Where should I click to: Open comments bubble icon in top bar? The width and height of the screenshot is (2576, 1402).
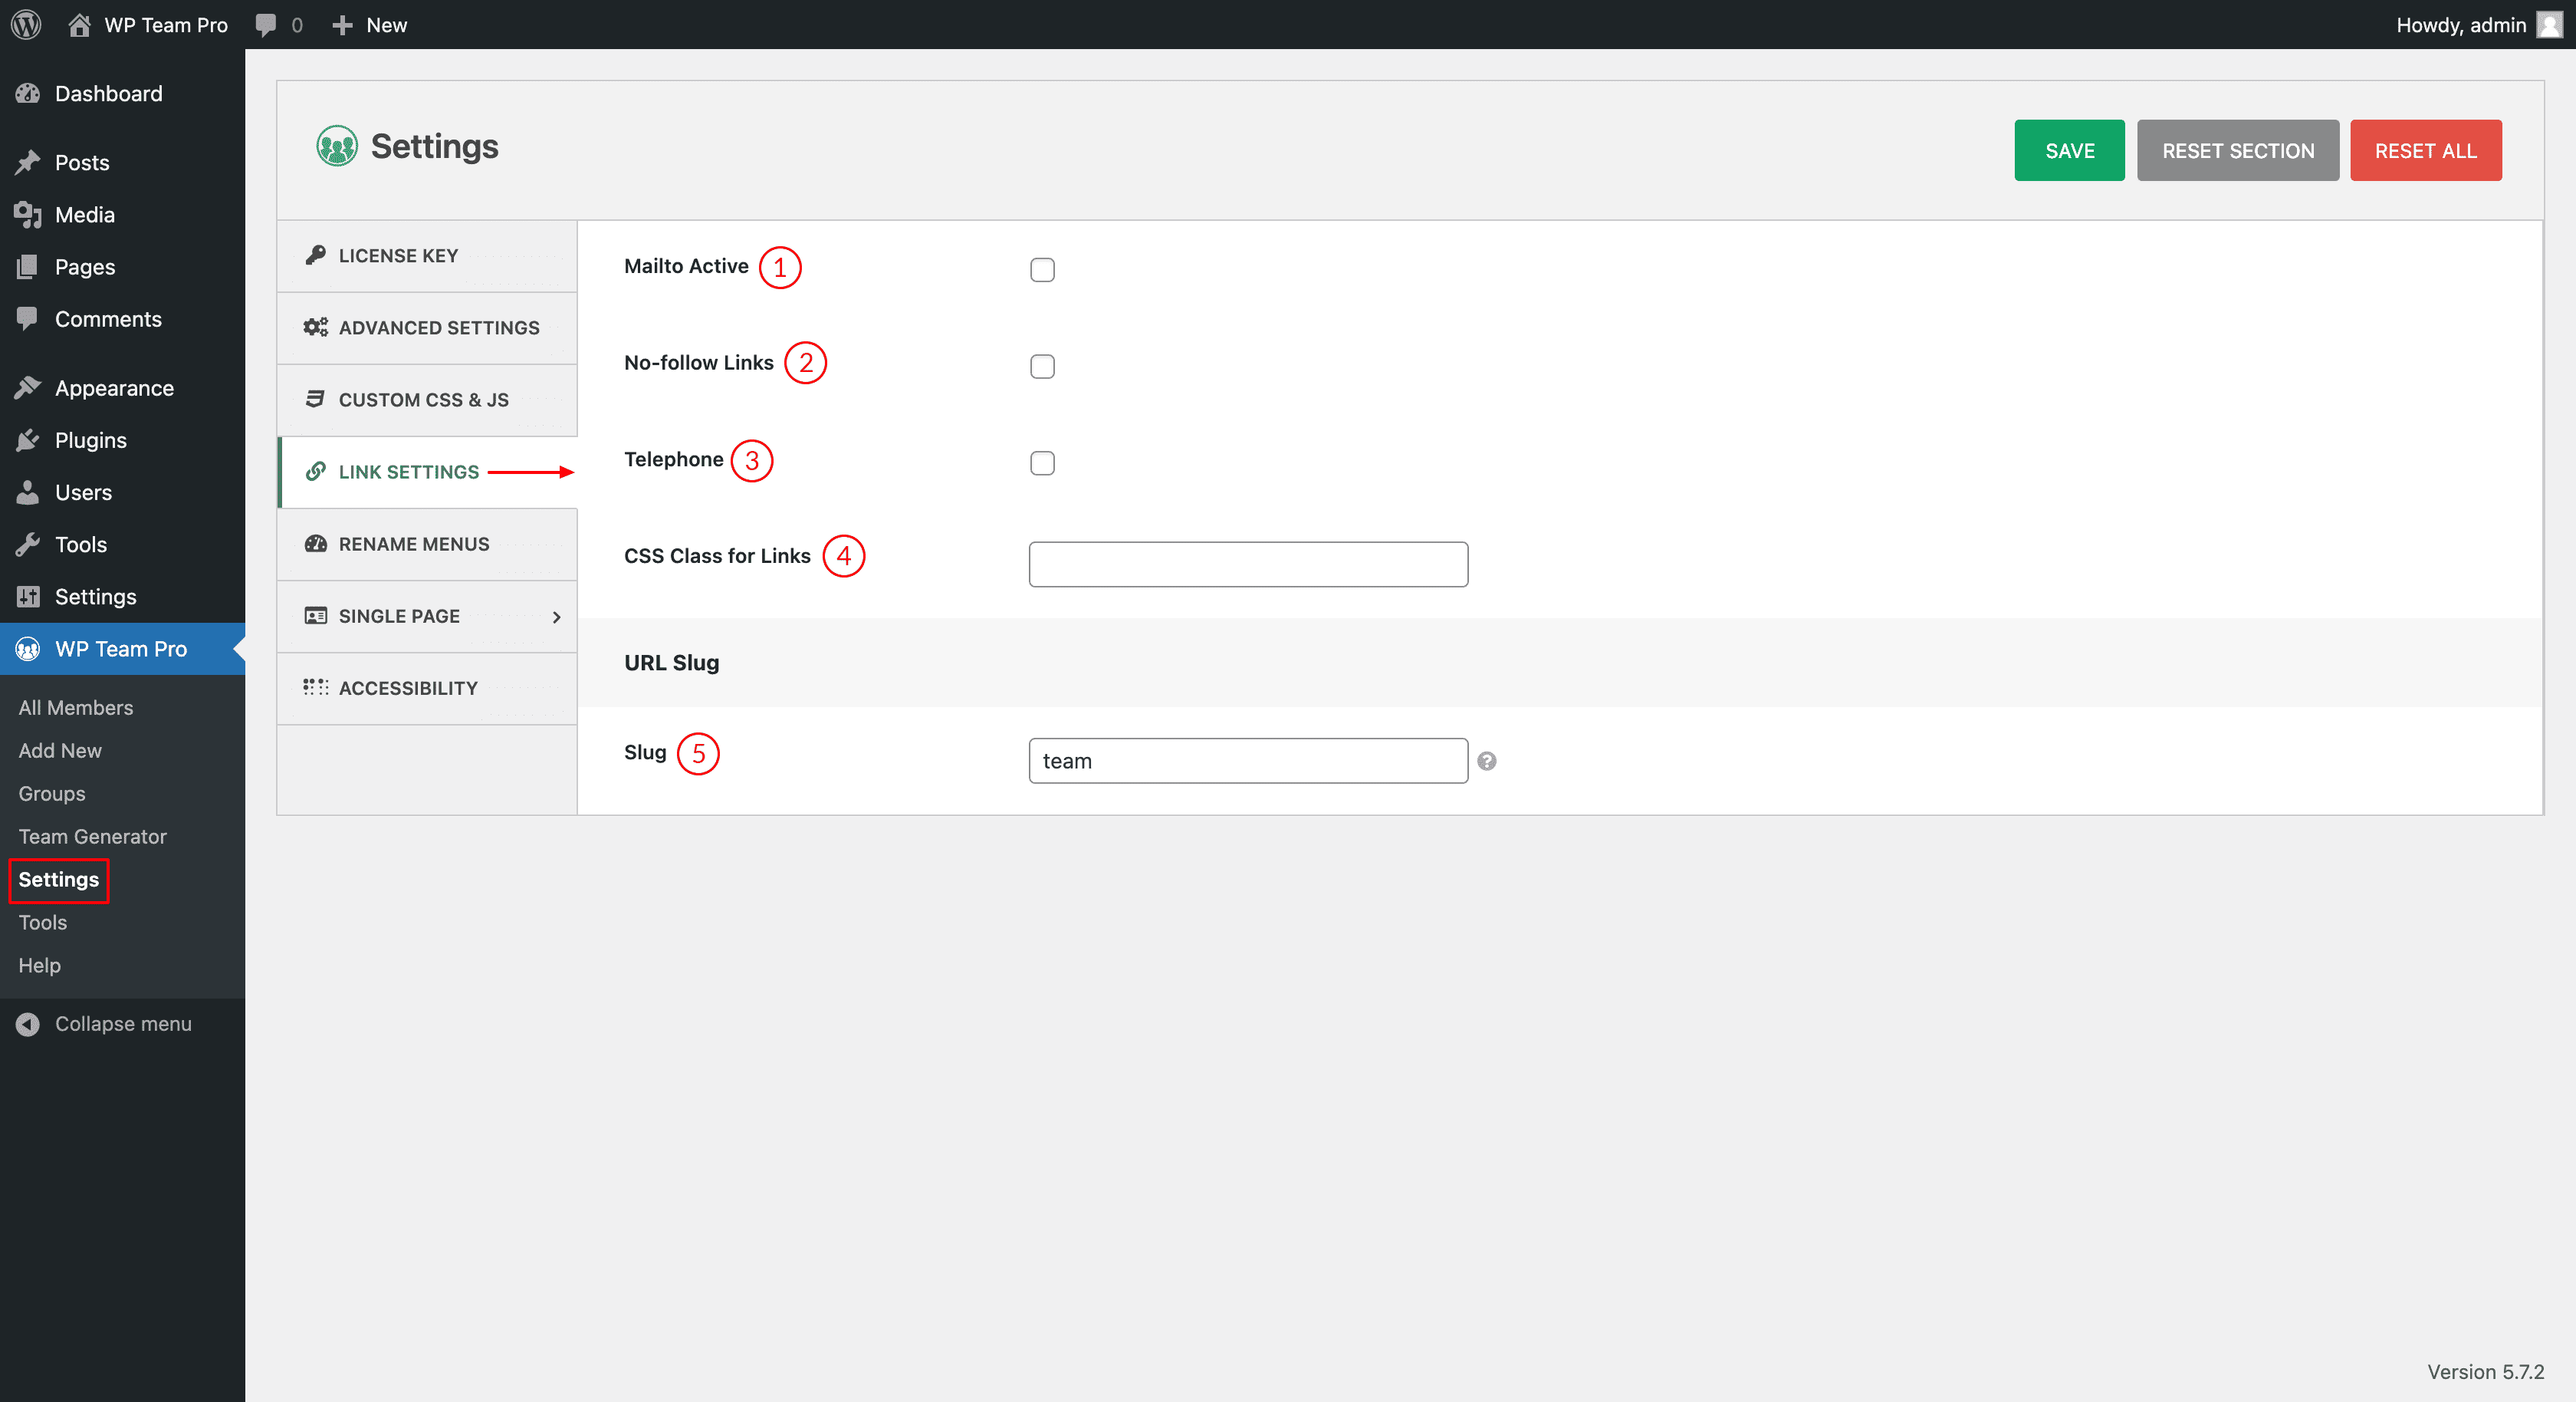coord(266,24)
